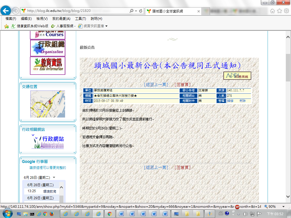Click the calendar list scroll up arrow
This screenshot has height=218, width=291.
tap(61, 187)
